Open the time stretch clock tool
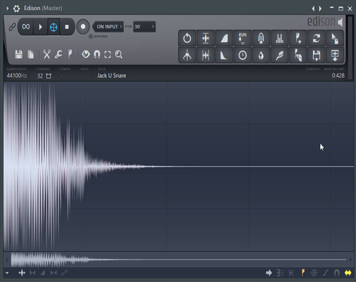Viewport: 356px width, 282px height. point(242,55)
